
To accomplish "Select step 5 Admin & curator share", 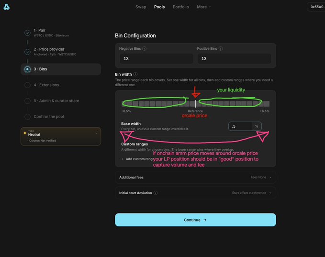I will [56, 101].
